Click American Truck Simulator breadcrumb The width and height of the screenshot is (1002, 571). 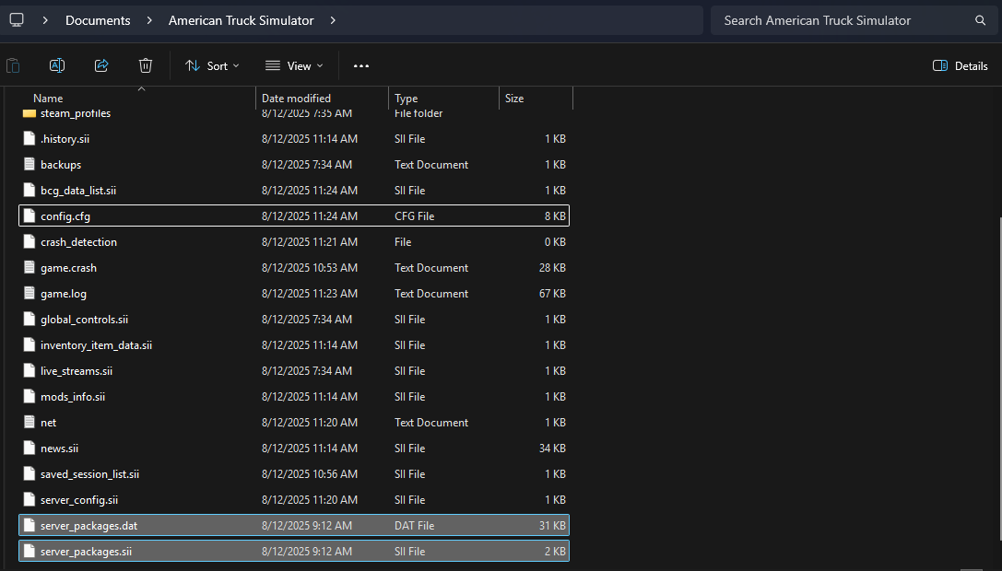point(241,20)
